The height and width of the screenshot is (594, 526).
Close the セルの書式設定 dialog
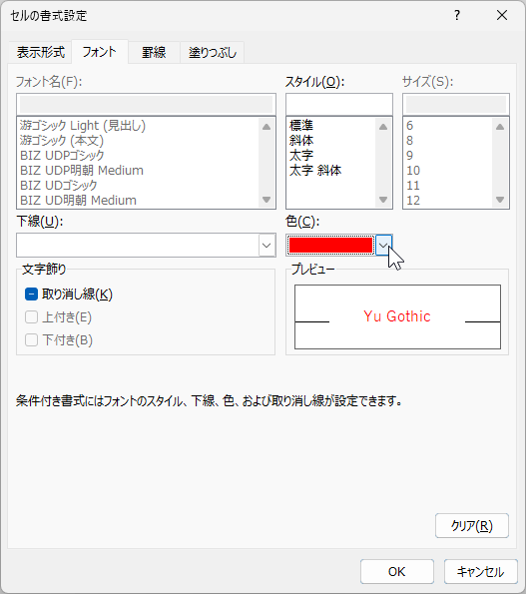(502, 16)
